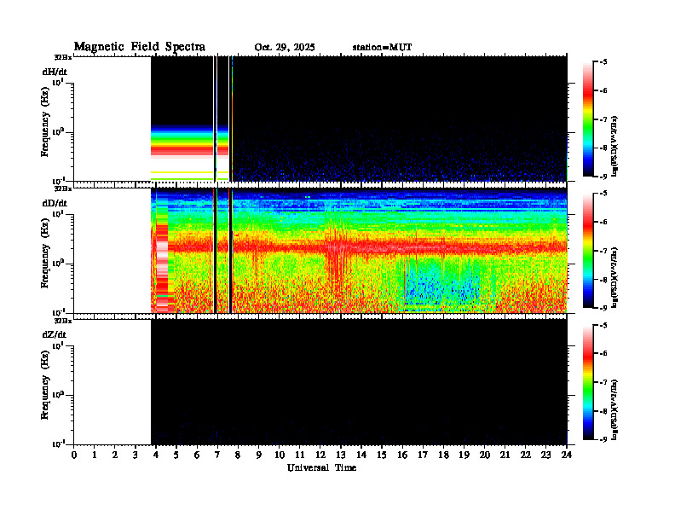This screenshot has width=675, height=522.
Task: Click hour "7" on the time axis
Action: coord(218,455)
